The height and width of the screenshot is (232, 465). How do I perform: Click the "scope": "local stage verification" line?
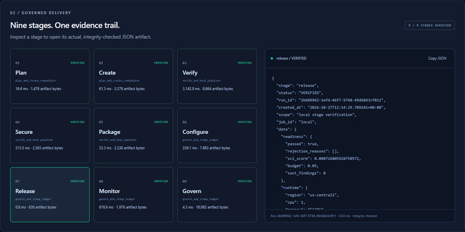pos(316,115)
